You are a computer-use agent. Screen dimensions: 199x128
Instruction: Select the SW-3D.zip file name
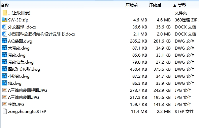coord(18,20)
